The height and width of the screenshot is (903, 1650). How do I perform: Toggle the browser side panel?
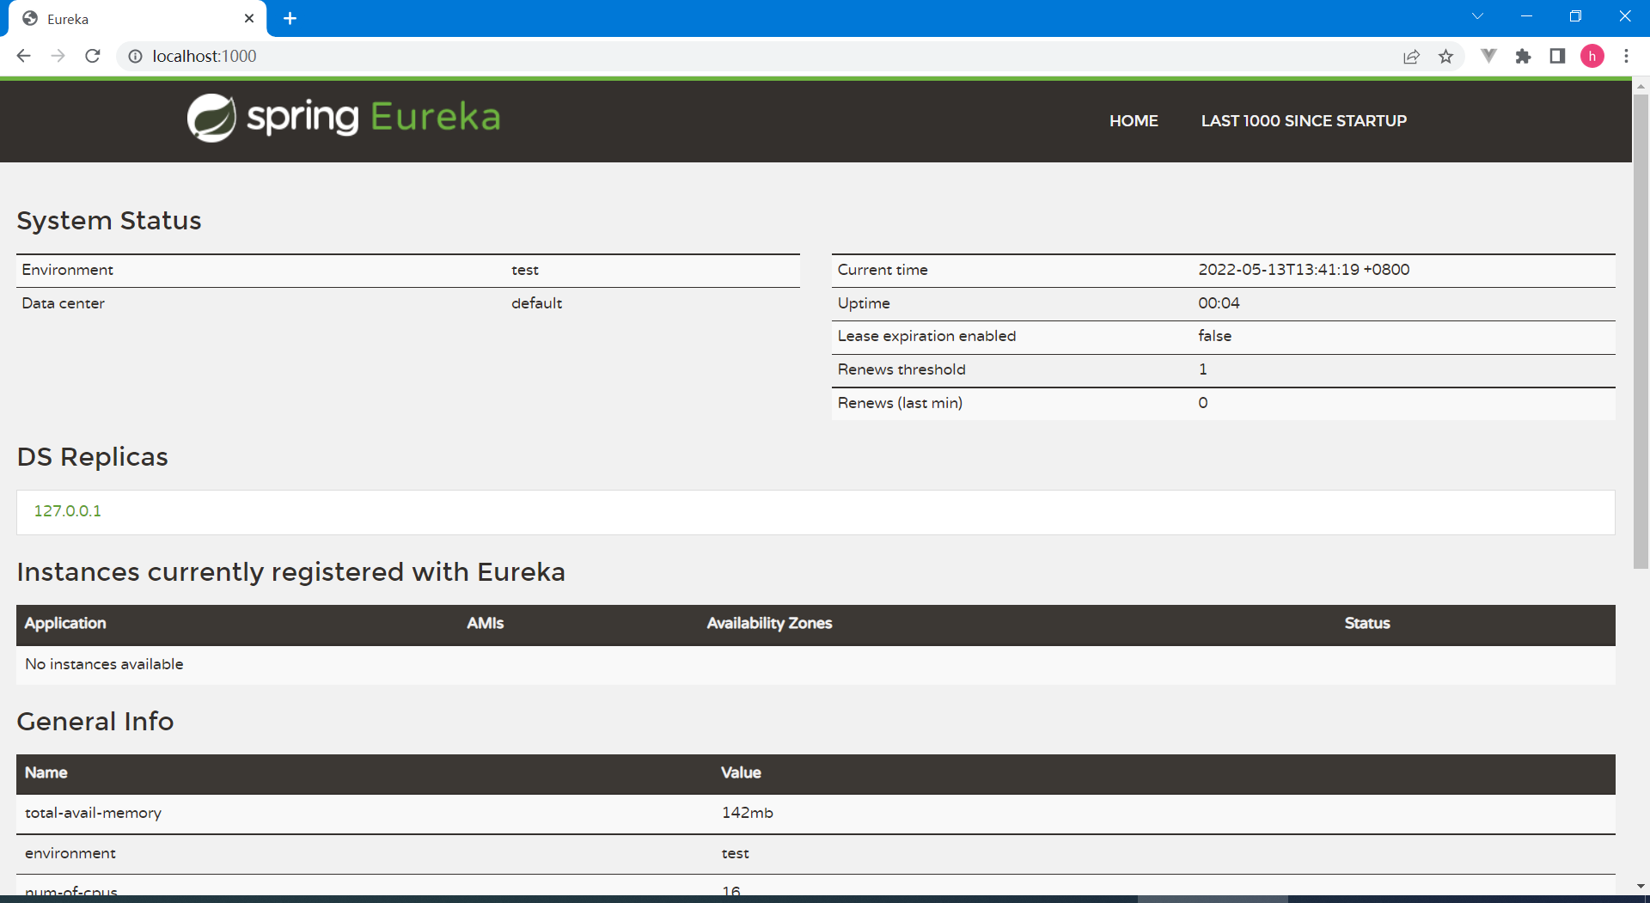(1557, 56)
